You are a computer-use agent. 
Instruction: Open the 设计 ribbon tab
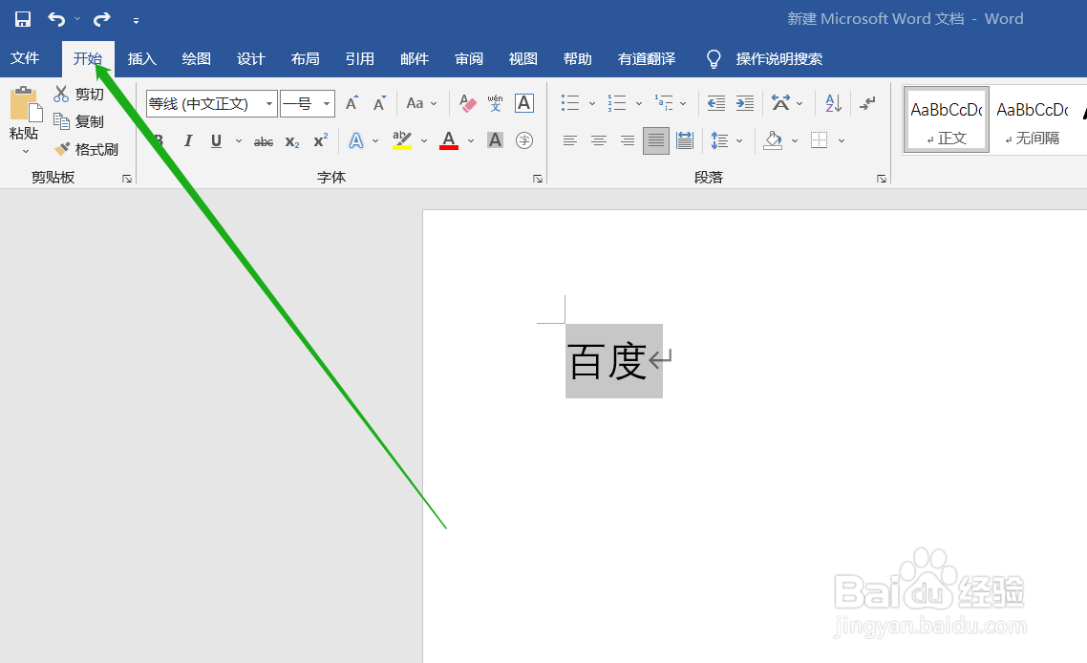(251, 59)
